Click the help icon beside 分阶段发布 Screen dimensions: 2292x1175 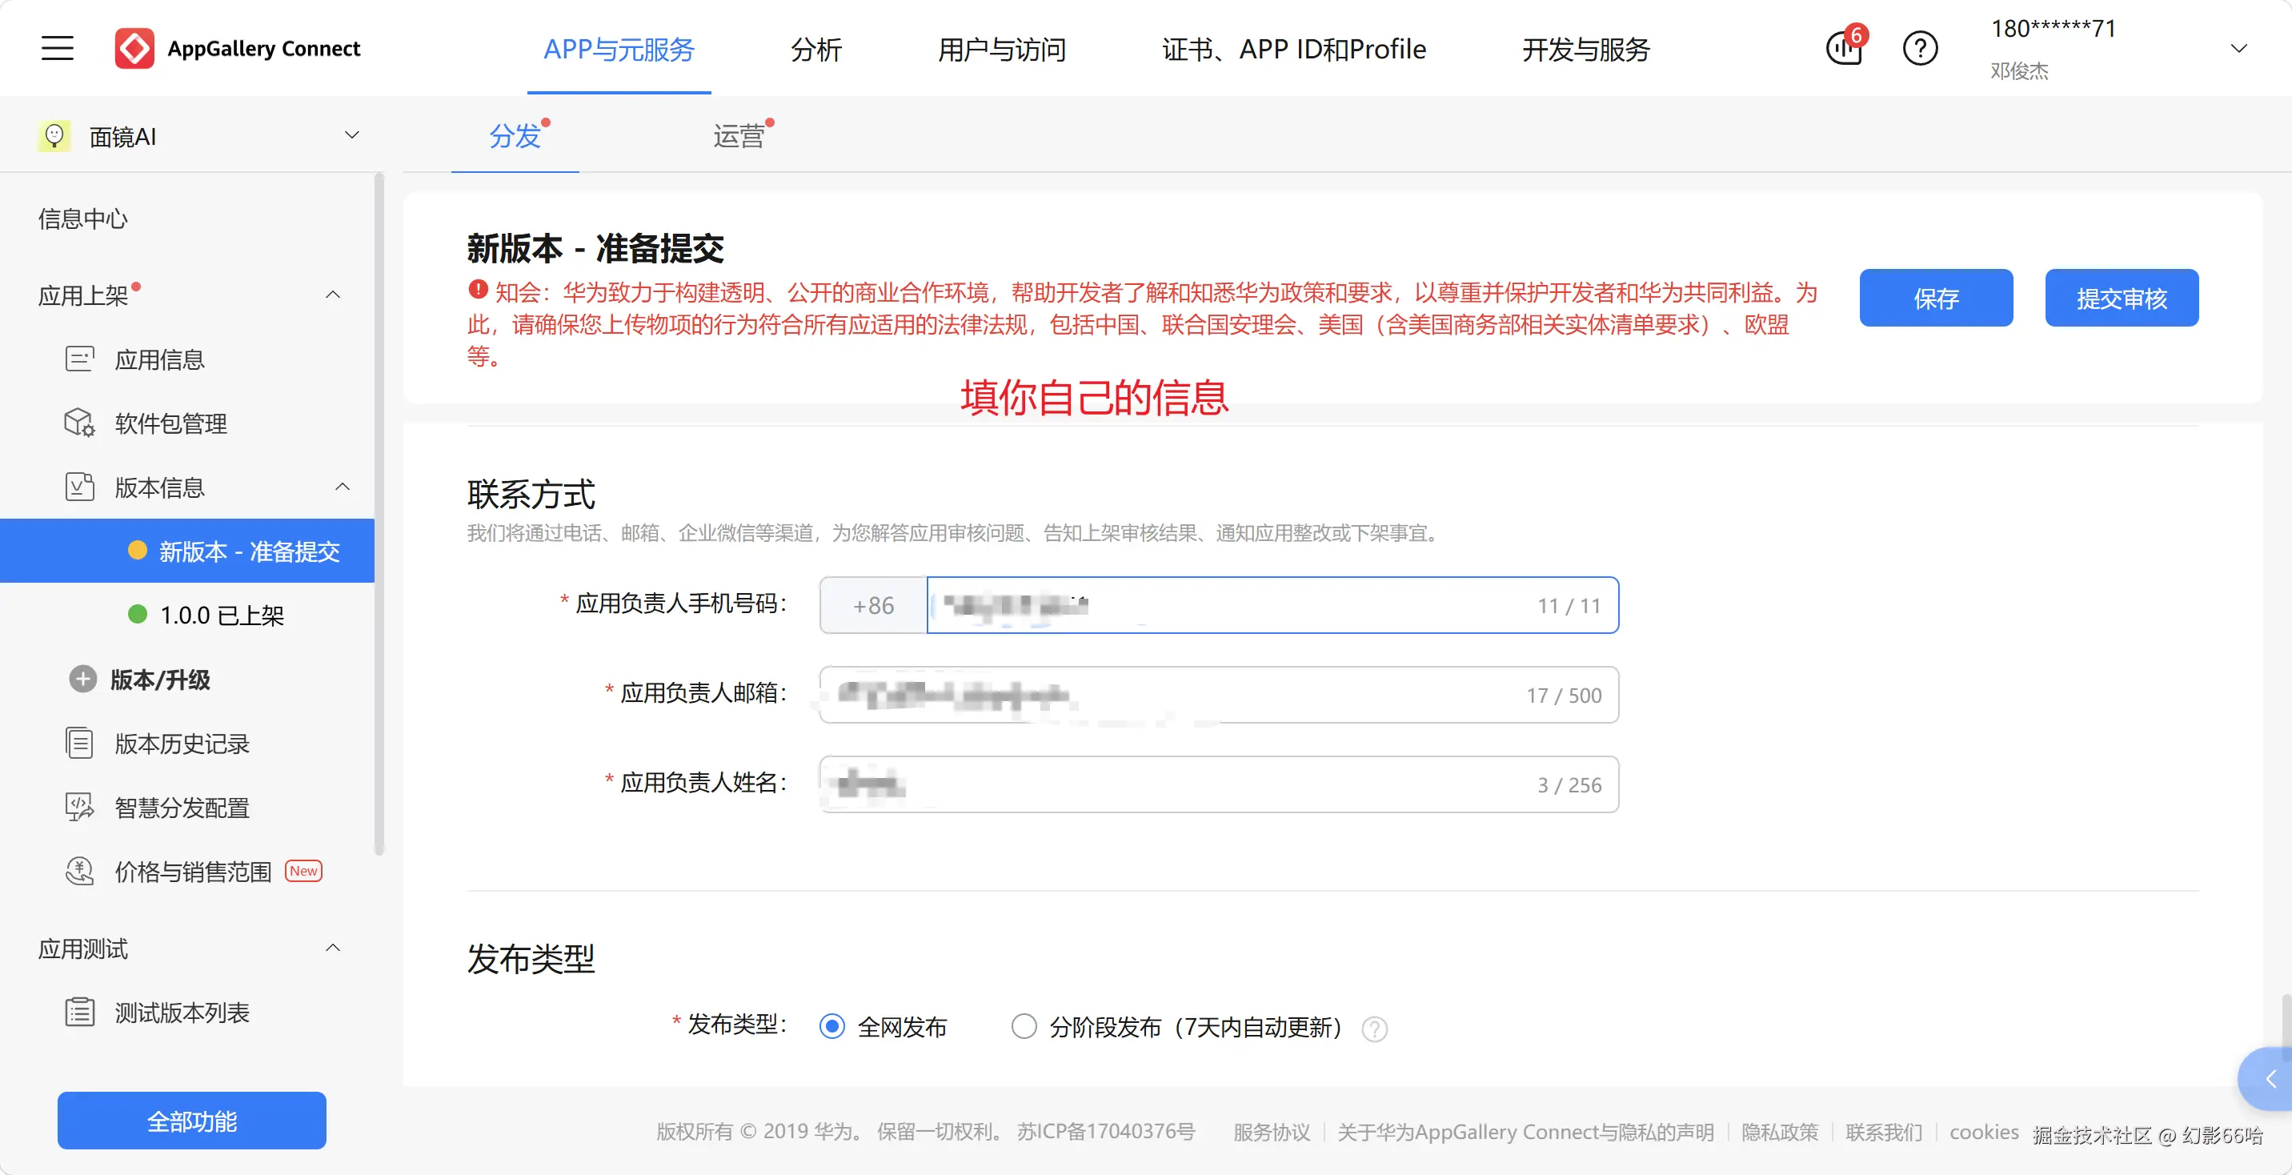1374,1028
